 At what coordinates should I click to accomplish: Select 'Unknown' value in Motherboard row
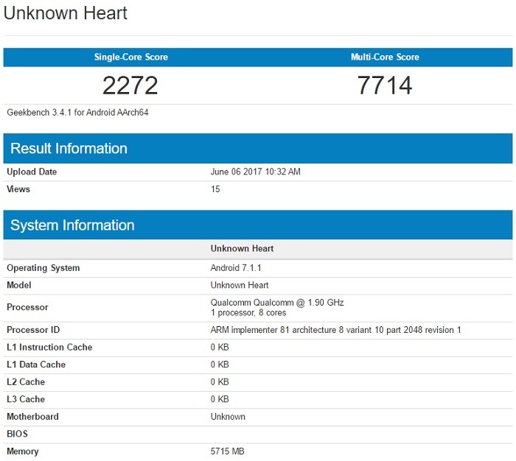(228, 417)
